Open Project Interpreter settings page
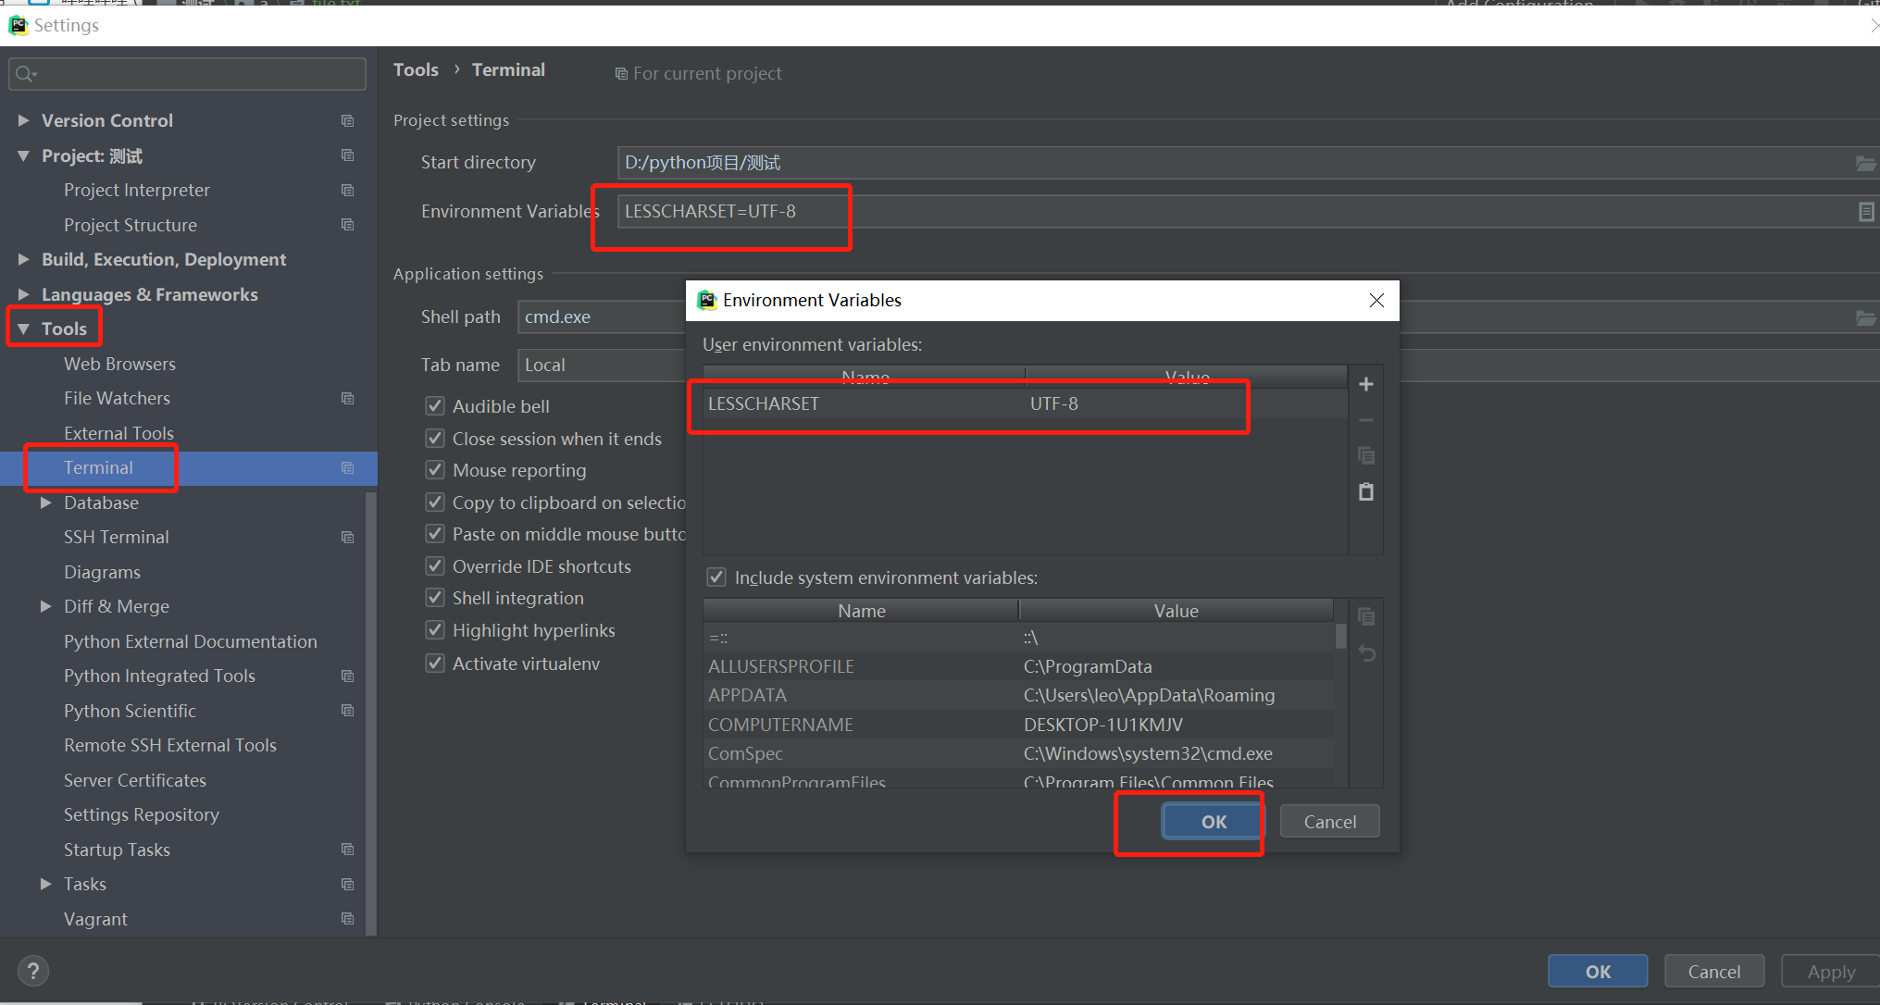1880x1005 pixels. [x=136, y=190]
